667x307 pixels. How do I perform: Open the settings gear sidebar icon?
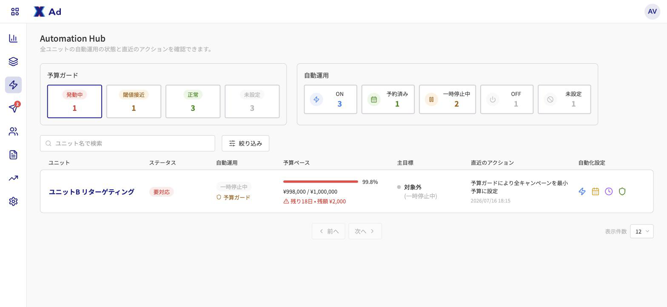click(x=13, y=201)
